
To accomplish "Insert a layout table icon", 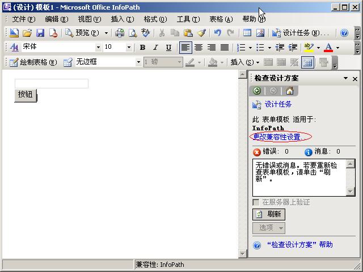I will [247, 33].
